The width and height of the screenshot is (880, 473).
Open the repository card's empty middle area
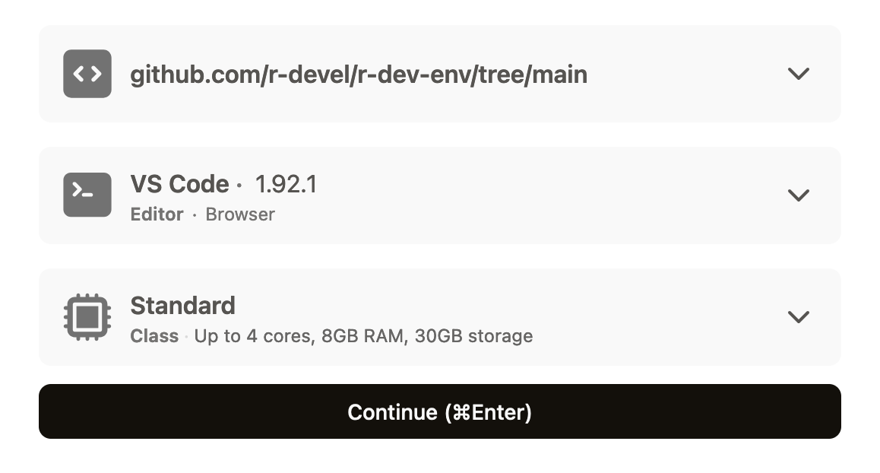[685, 74]
